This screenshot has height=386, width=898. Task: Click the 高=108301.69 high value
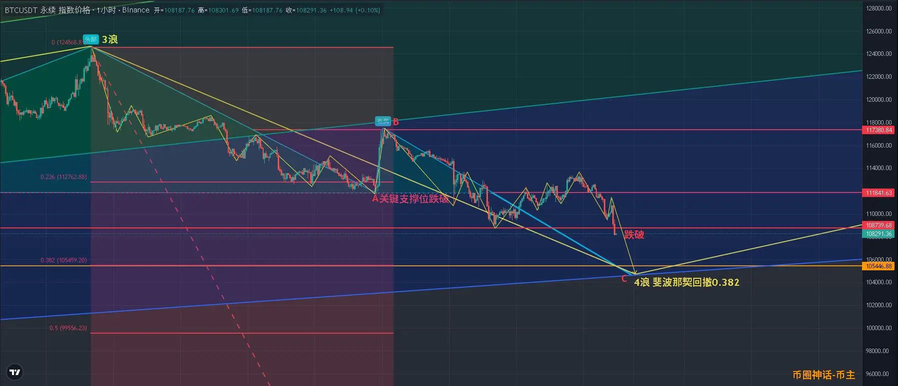pos(218,10)
